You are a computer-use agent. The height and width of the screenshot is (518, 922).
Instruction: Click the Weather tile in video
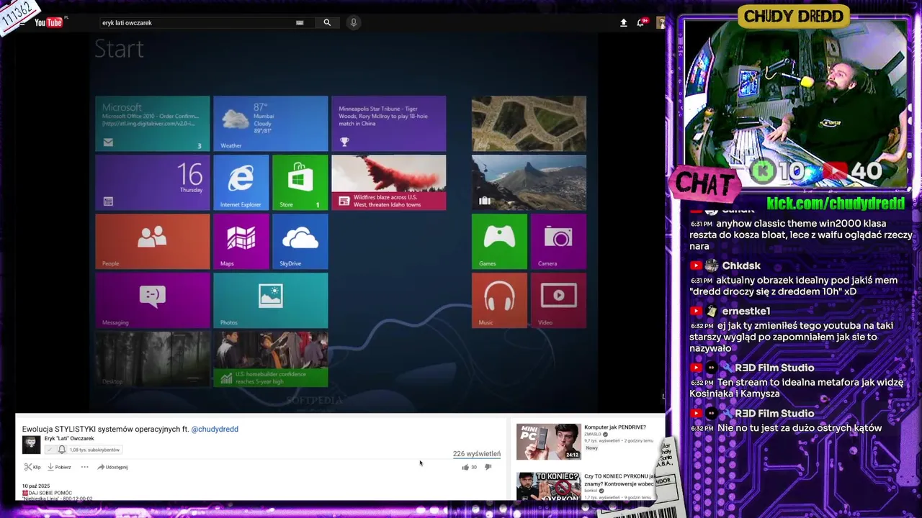click(x=270, y=124)
